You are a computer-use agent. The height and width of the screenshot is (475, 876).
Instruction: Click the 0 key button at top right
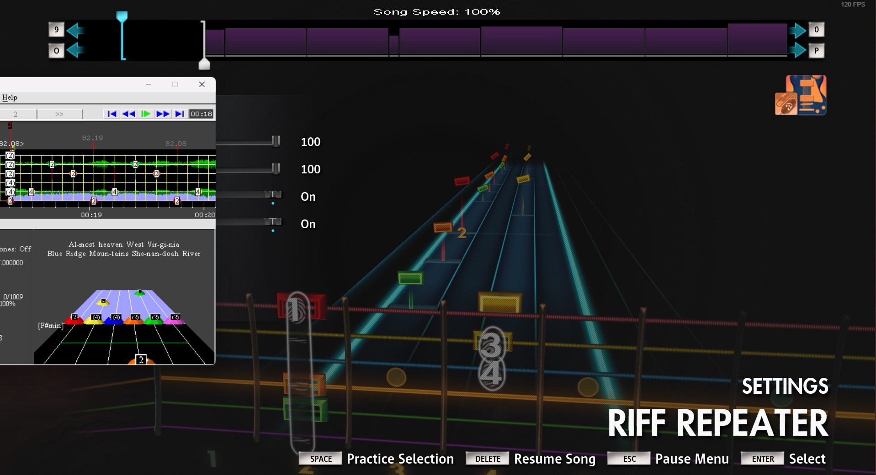tap(817, 30)
